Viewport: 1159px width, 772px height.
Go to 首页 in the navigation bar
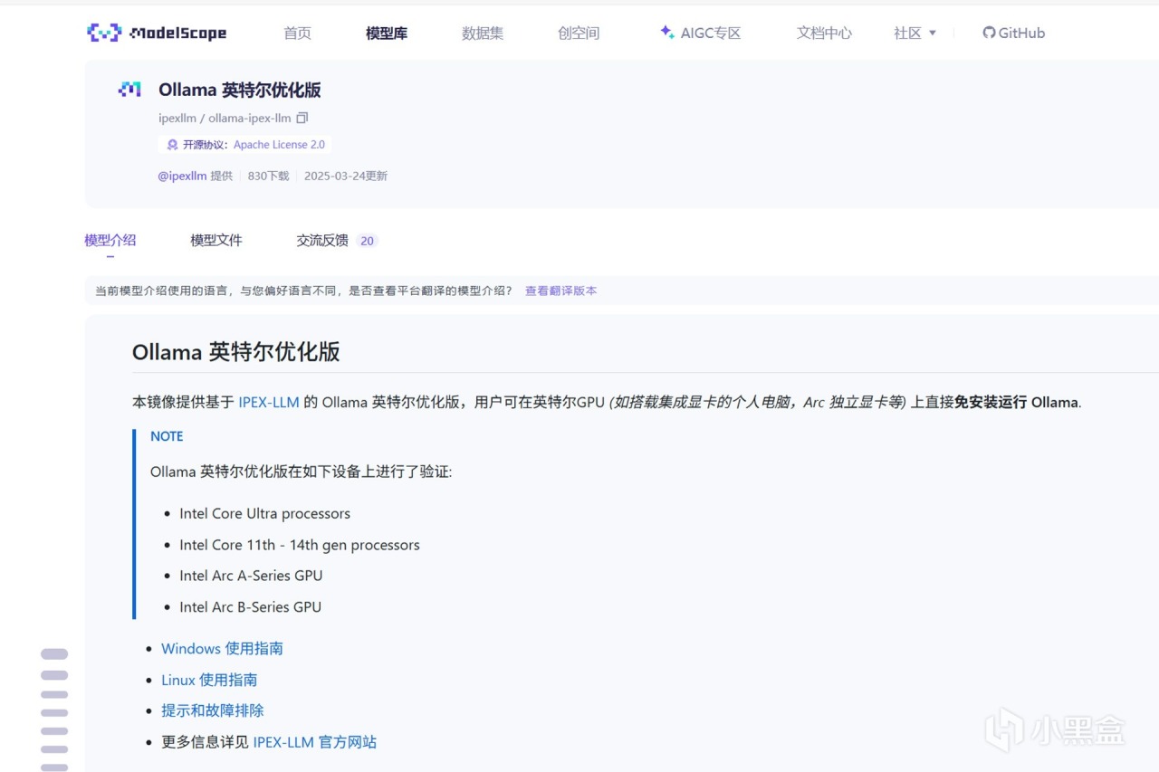click(x=298, y=33)
